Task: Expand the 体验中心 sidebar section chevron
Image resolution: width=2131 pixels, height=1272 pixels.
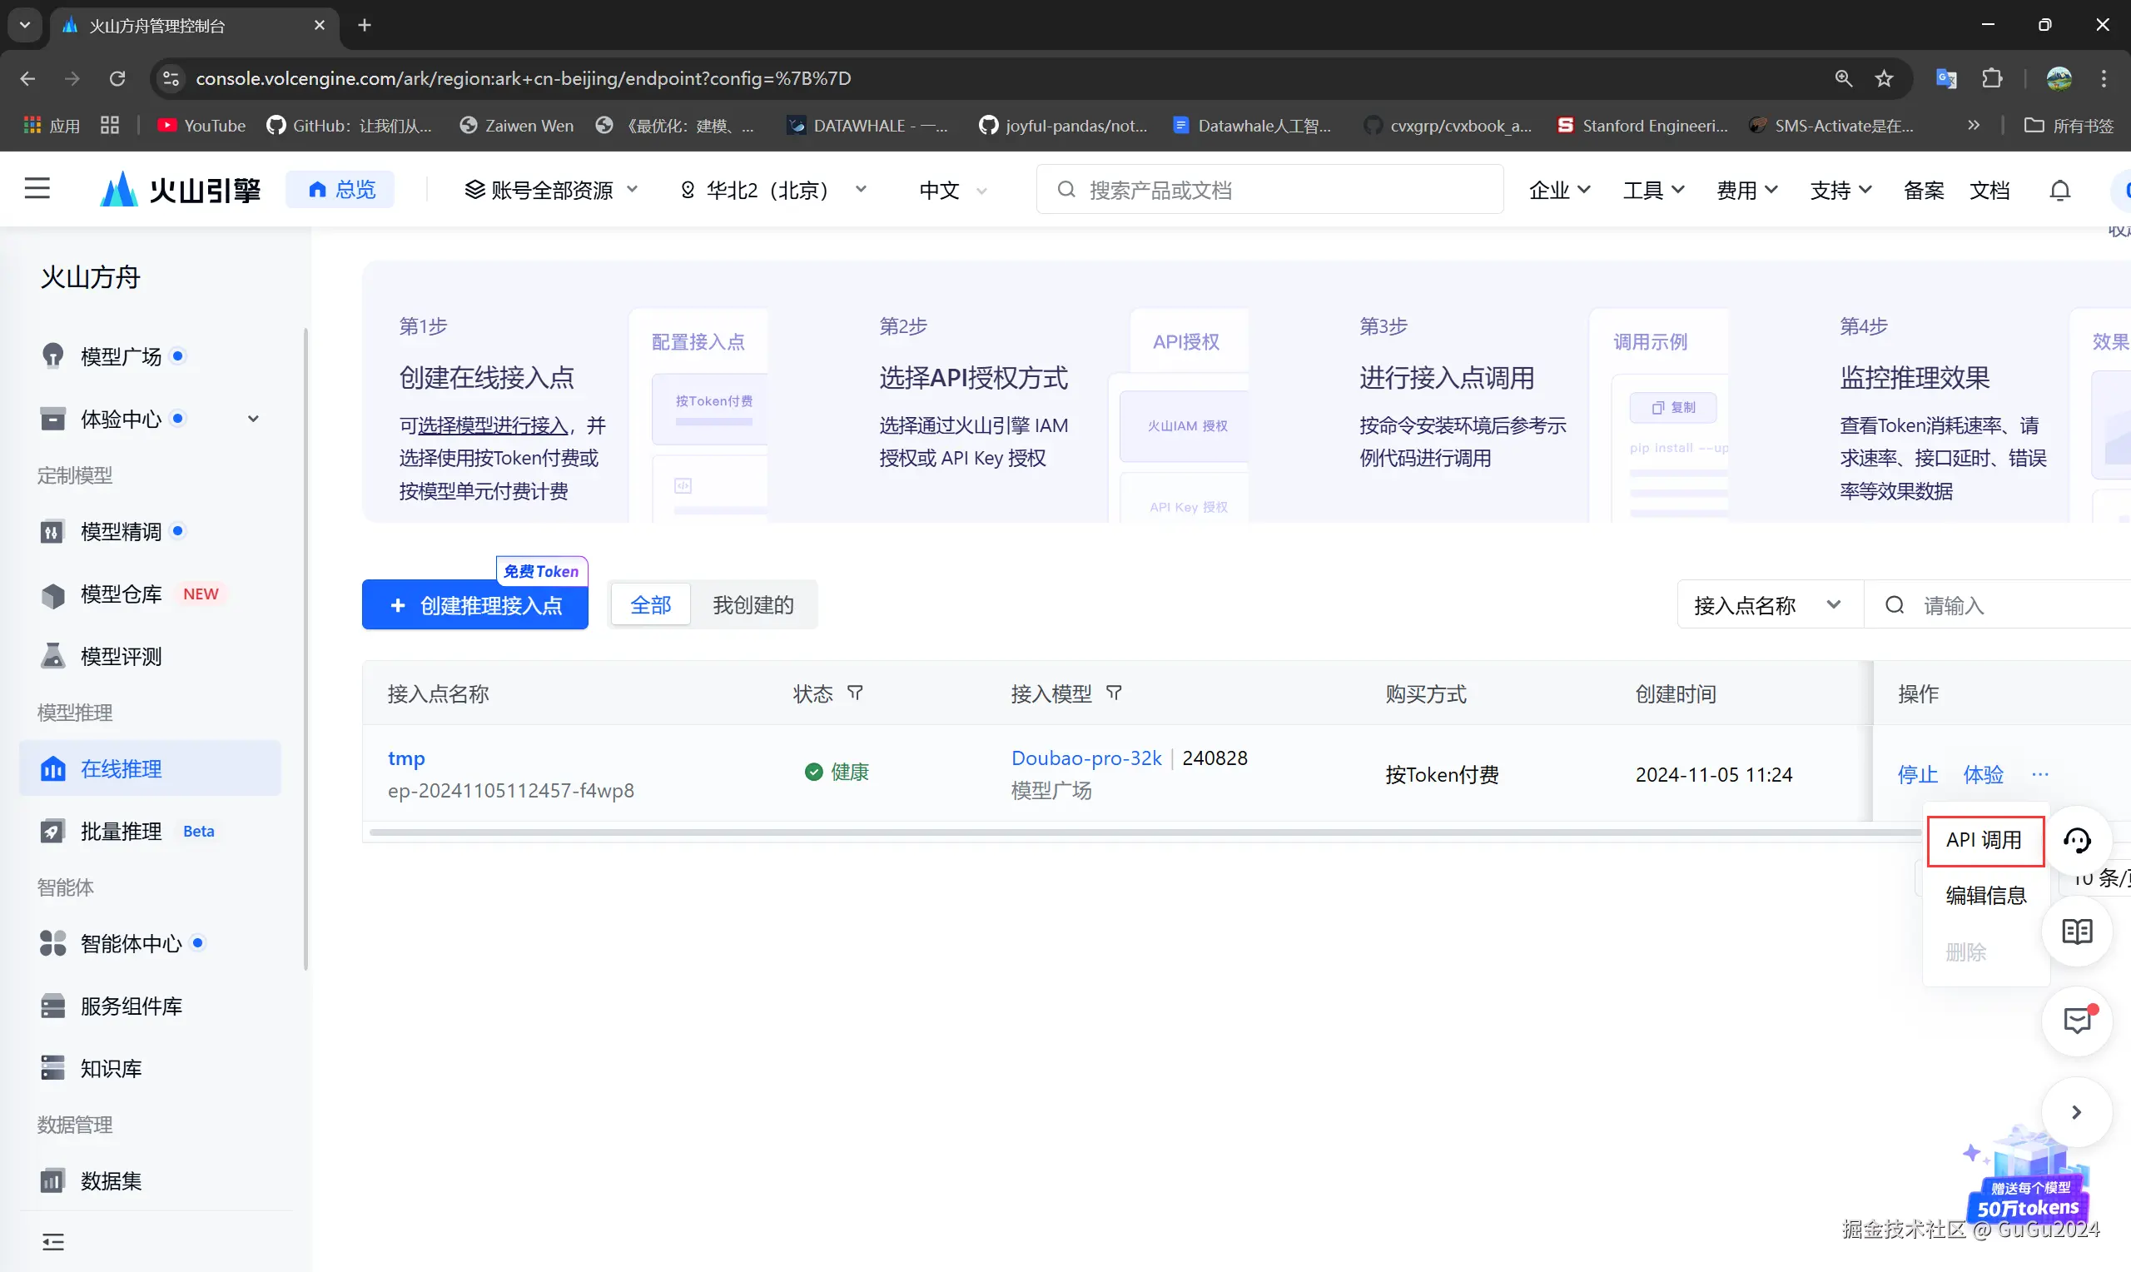Action: click(253, 418)
